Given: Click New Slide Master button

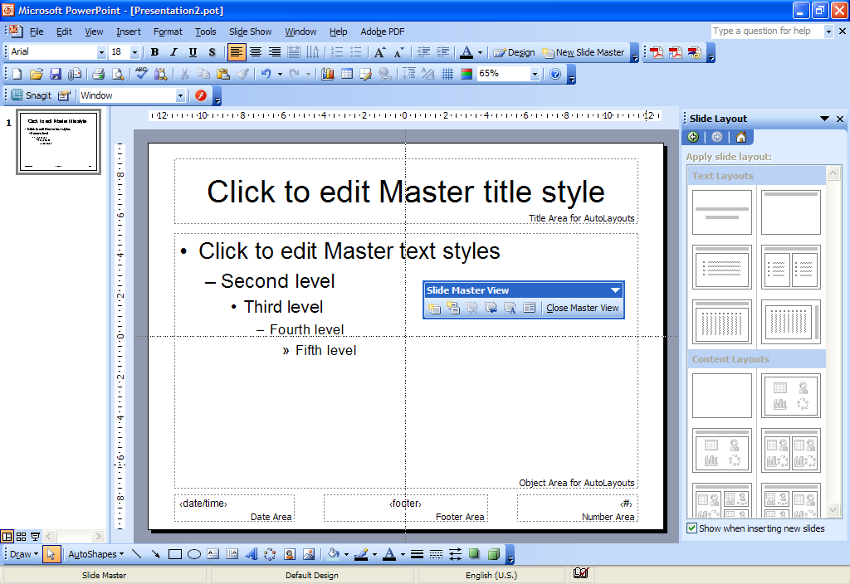Looking at the screenshot, I should pyautogui.click(x=584, y=52).
